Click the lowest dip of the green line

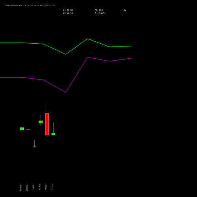[x=66, y=54]
